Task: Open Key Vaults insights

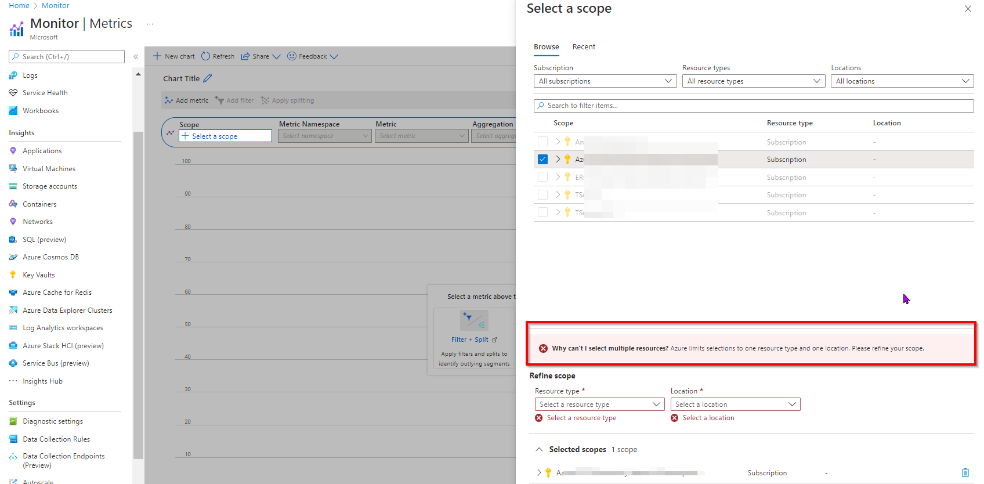Action: click(x=38, y=275)
